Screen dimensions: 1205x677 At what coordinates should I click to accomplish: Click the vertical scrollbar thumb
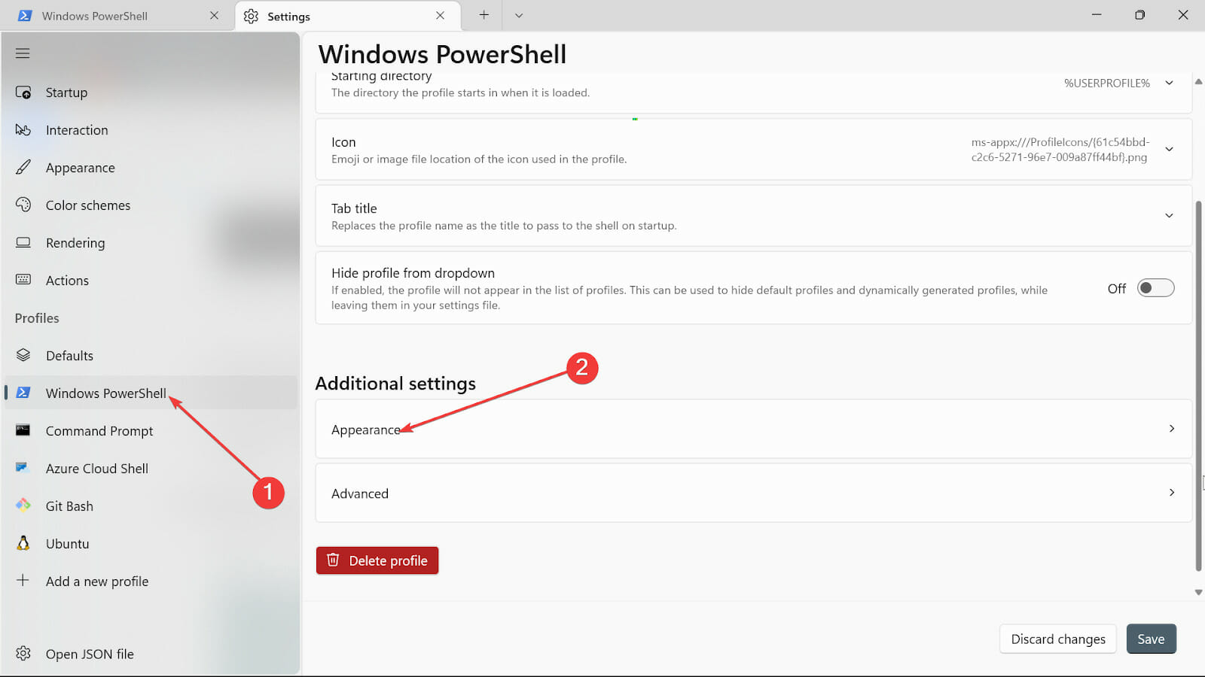(x=1198, y=385)
